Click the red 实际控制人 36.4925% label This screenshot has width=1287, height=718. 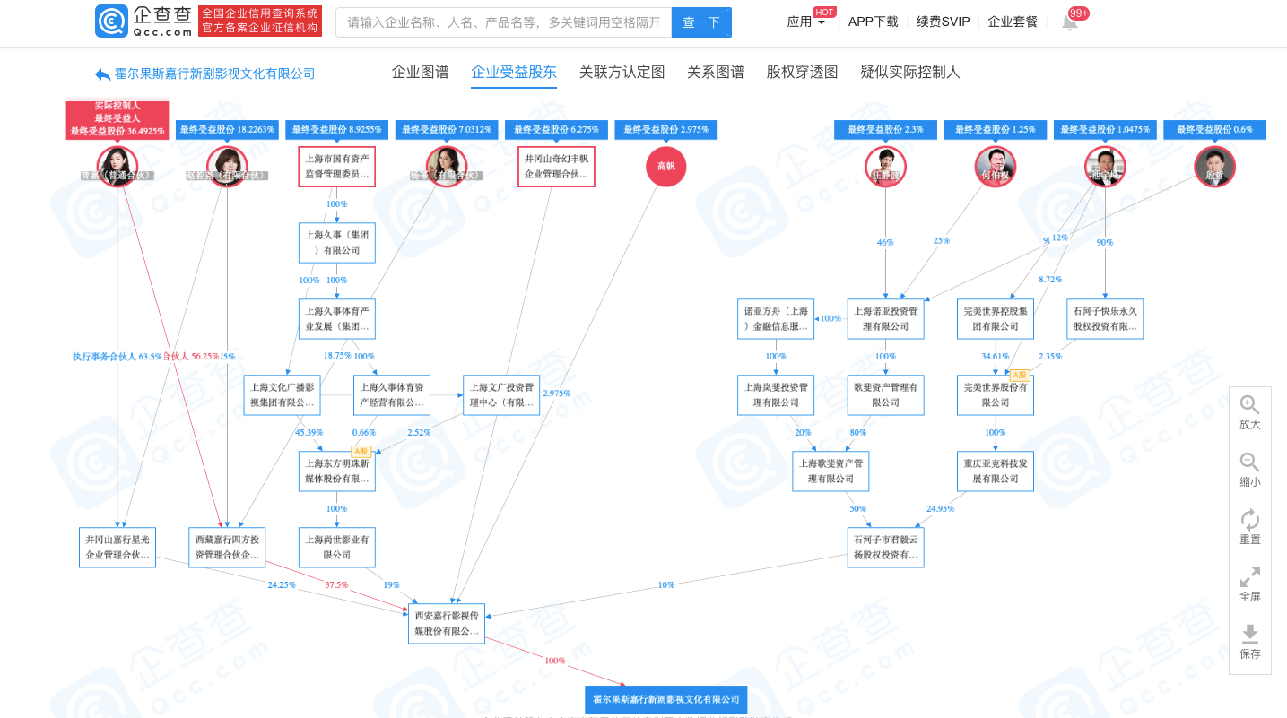tap(117, 119)
